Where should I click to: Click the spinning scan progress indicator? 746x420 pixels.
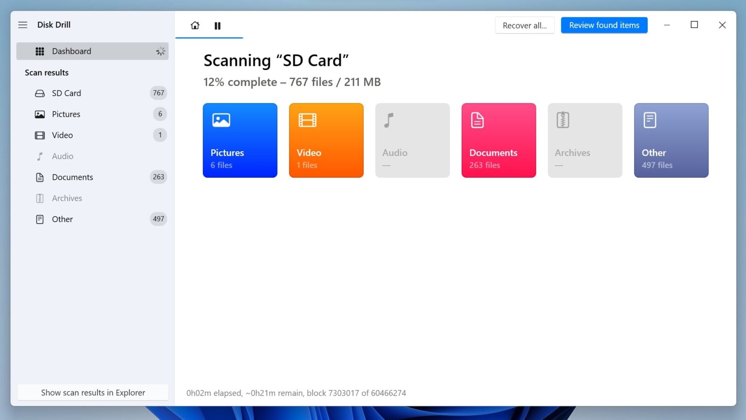[x=160, y=51]
